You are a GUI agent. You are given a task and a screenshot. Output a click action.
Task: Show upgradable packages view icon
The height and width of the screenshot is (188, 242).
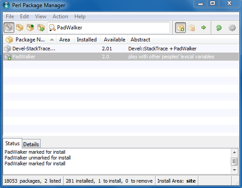[30, 28]
